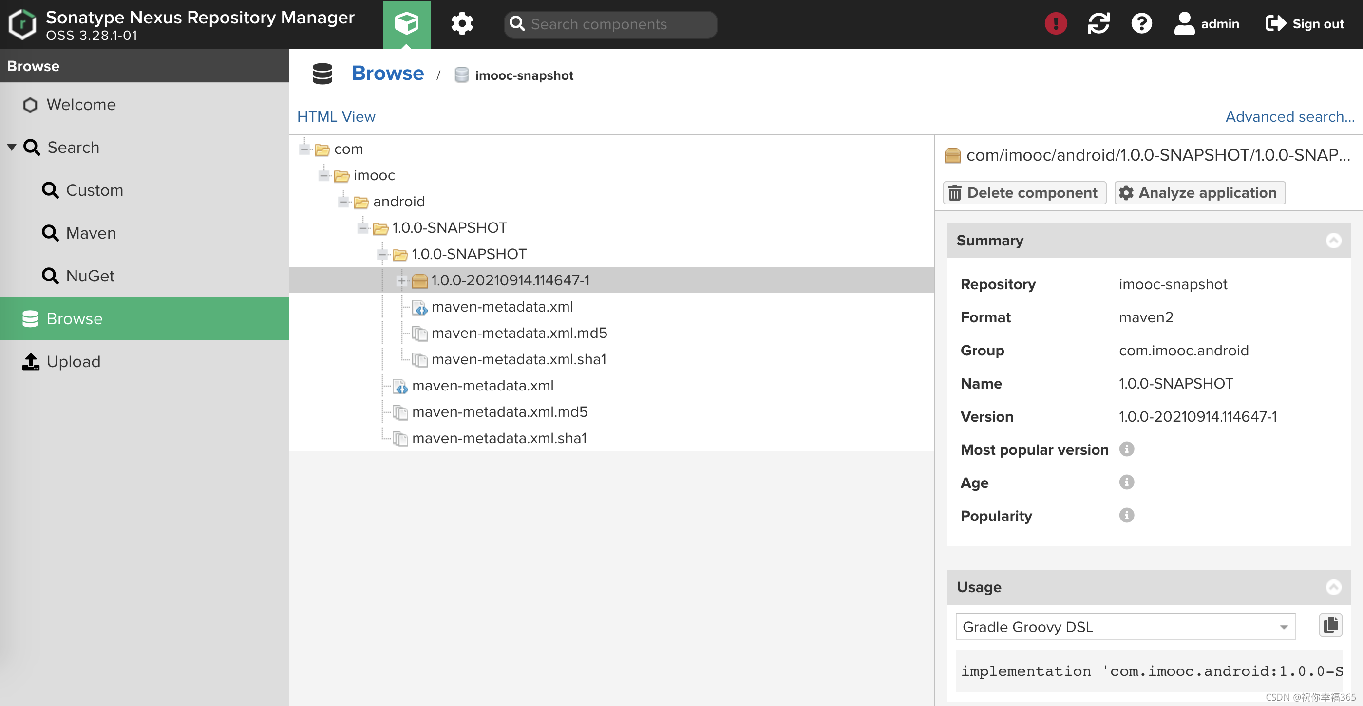
Task: Click the red system status alert icon
Action: (x=1056, y=24)
